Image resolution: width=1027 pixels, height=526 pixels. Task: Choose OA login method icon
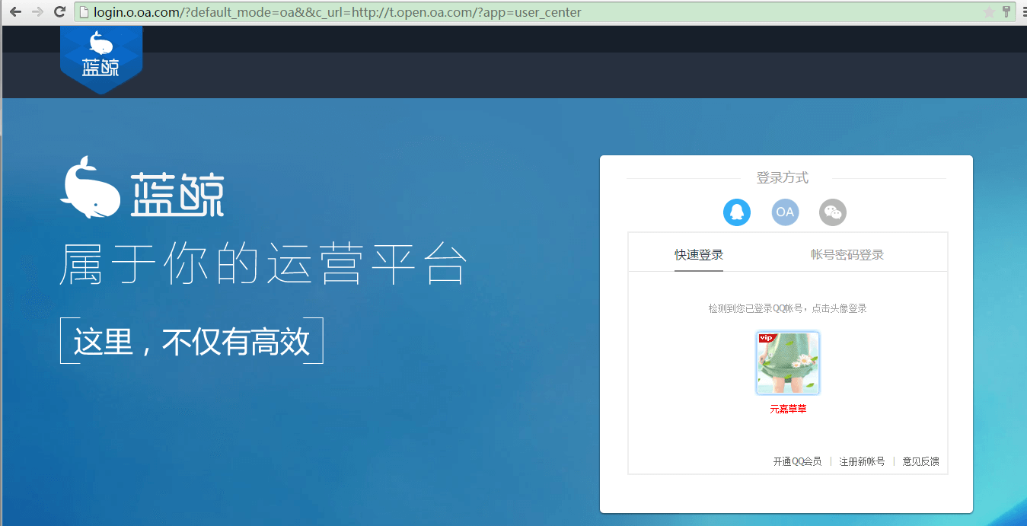(x=785, y=212)
